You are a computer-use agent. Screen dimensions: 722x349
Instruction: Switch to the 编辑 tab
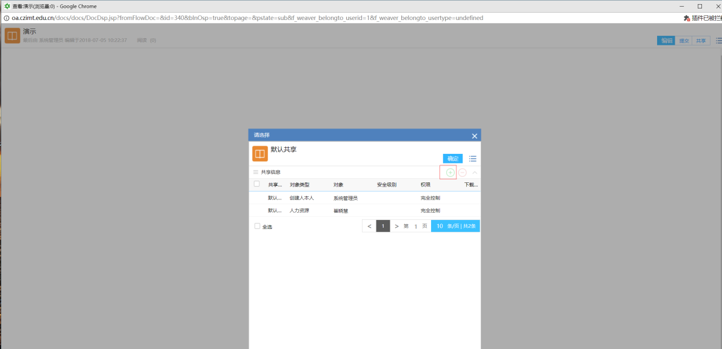click(667, 41)
